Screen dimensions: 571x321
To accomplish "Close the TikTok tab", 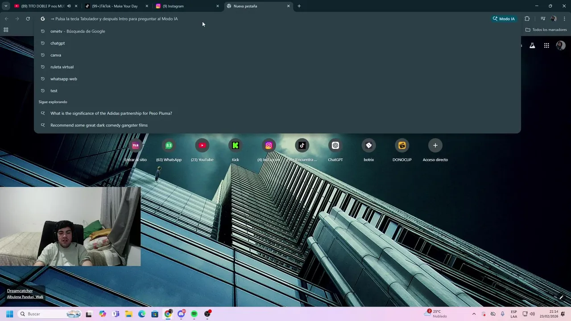I will coord(147,6).
